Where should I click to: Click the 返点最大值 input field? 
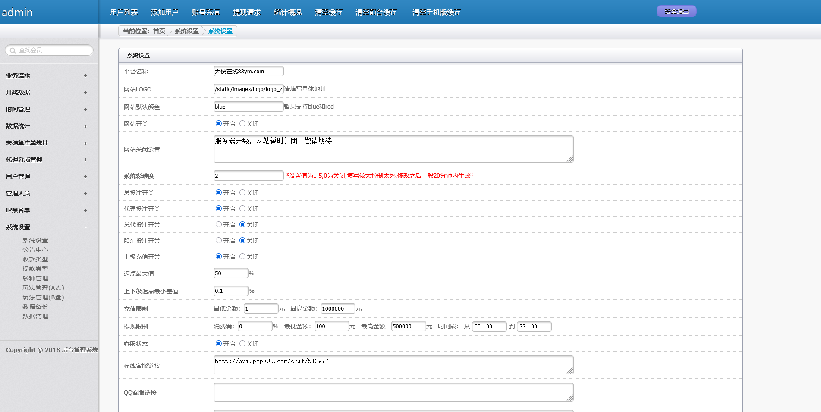[x=231, y=273]
